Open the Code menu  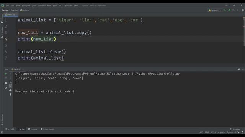[34, 6]
